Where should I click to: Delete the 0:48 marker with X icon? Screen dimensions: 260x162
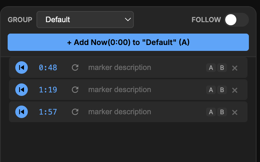click(235, 68)
